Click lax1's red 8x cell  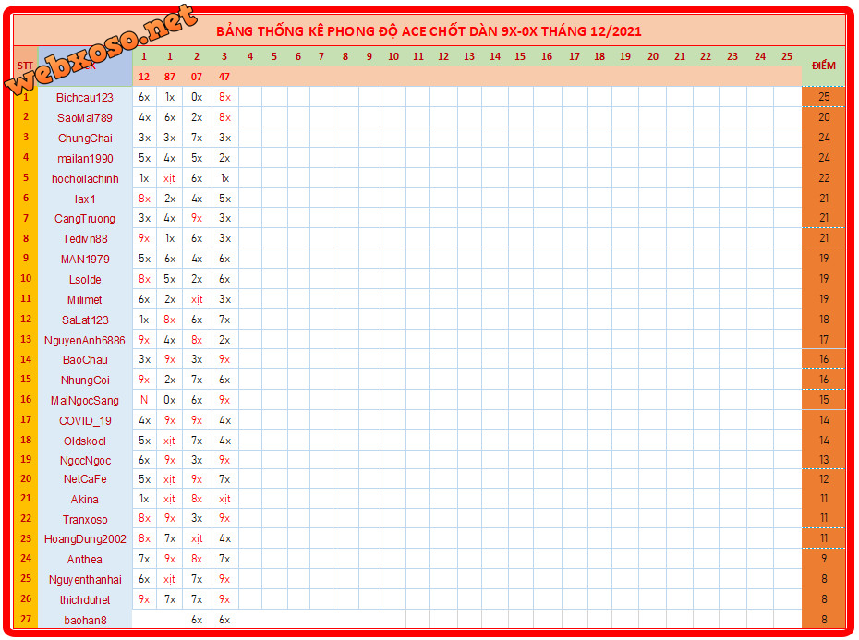[144, 199]
